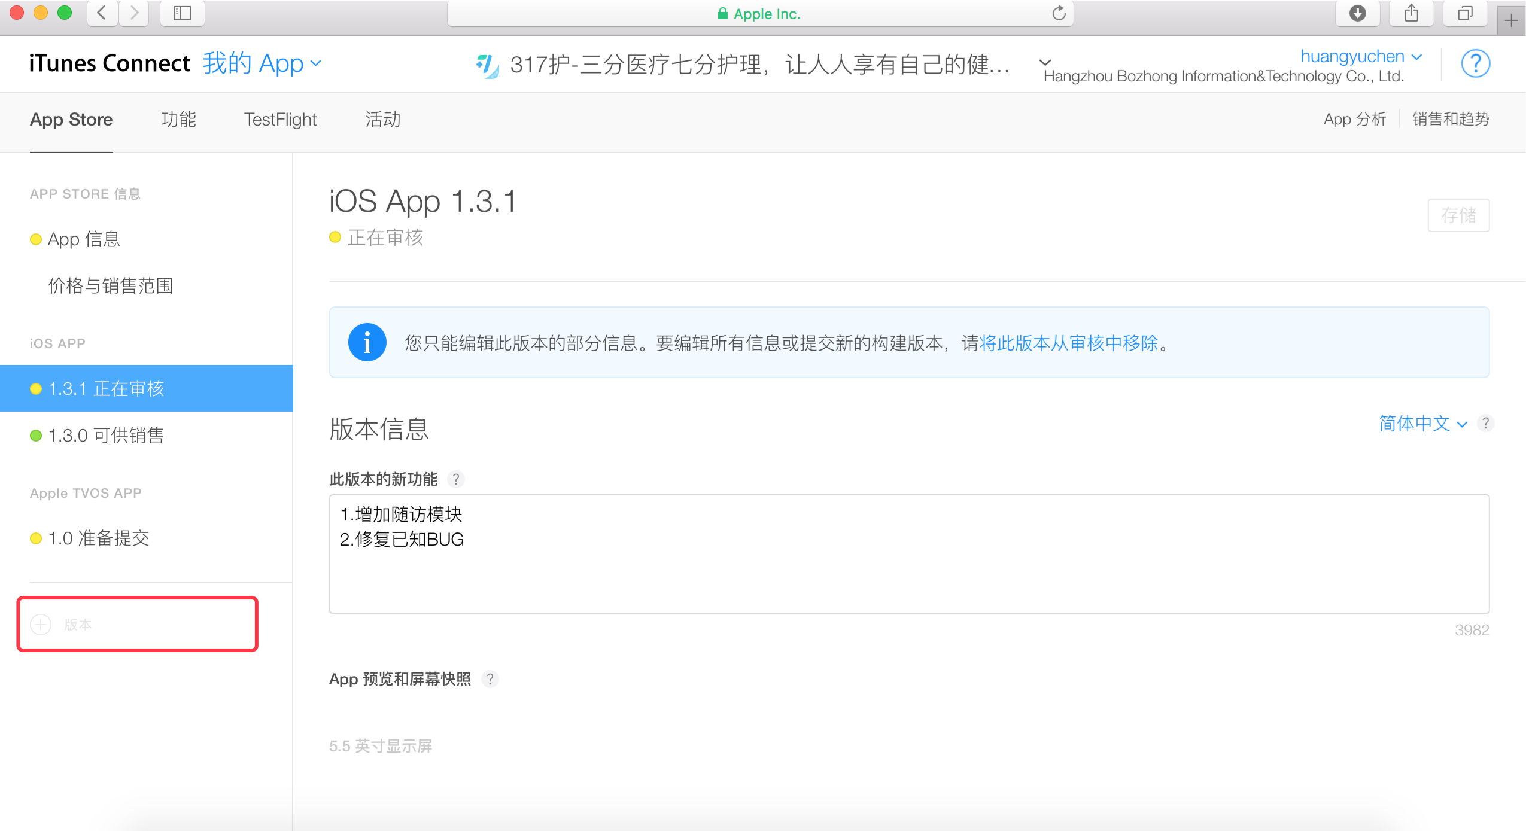The height and width of the screenshot is (831, 1526).
Task: Click the 317护 app title text
Action: (760, 65)
